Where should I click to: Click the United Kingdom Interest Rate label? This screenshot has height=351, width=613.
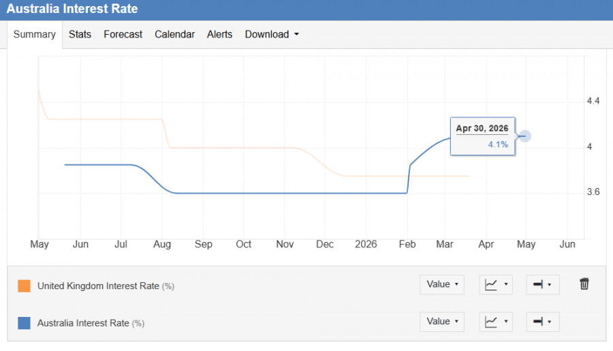98,286
